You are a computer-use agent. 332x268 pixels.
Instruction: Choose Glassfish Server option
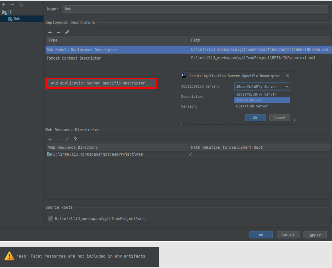pos(262,106)
